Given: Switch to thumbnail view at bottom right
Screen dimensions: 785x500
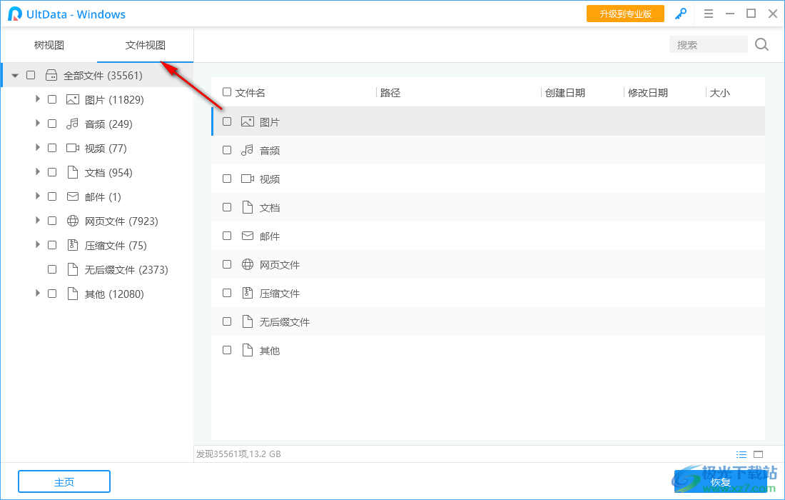Looking at the screenshot, I should point(758,454).
